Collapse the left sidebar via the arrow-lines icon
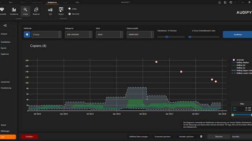This screenshot has width=252, height=141. [5, 25]
